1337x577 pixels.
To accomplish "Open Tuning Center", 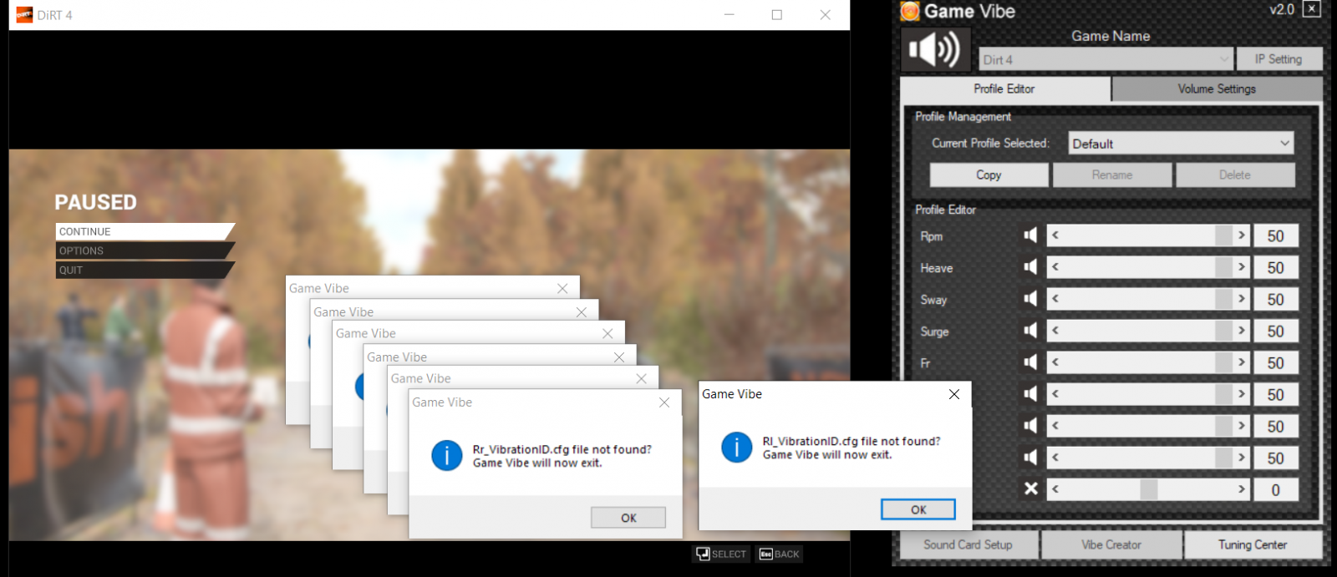I will click(1253, 544).
